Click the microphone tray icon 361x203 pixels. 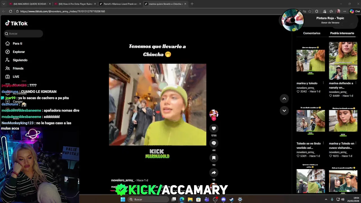tap(332, 199)
